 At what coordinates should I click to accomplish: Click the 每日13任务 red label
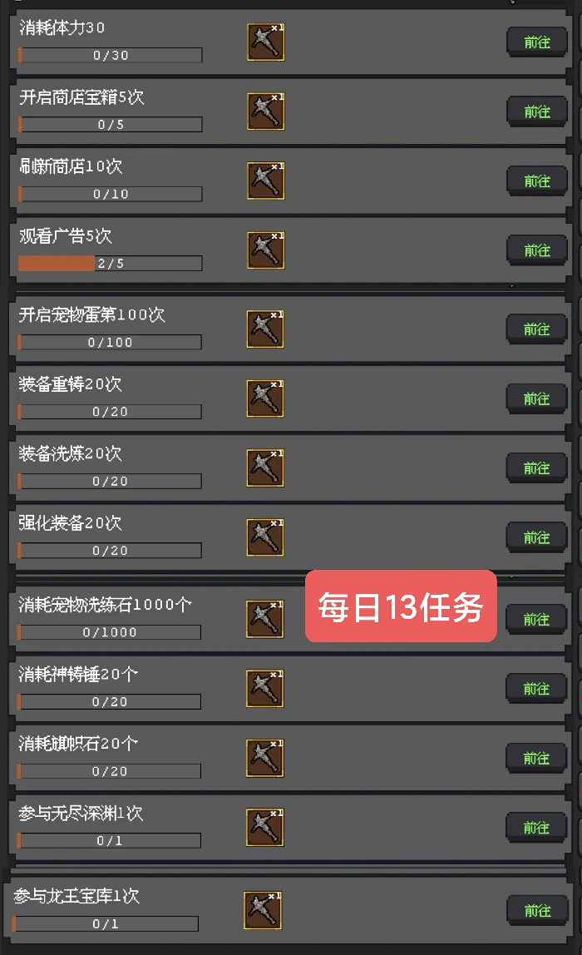click(401, 606)
